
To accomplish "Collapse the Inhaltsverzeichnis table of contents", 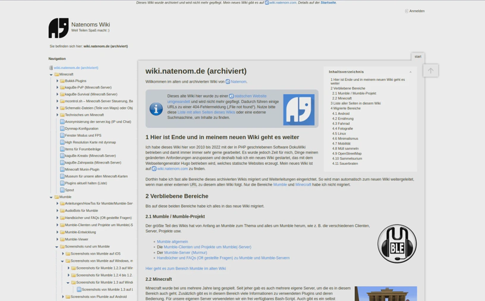I will click(411, 72).
